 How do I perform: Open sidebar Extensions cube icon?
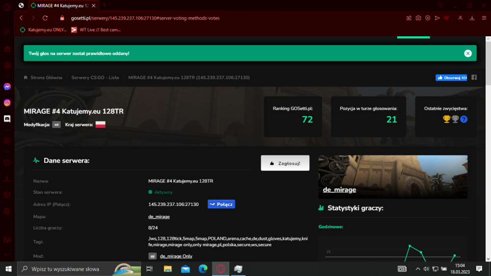[7, 195]
